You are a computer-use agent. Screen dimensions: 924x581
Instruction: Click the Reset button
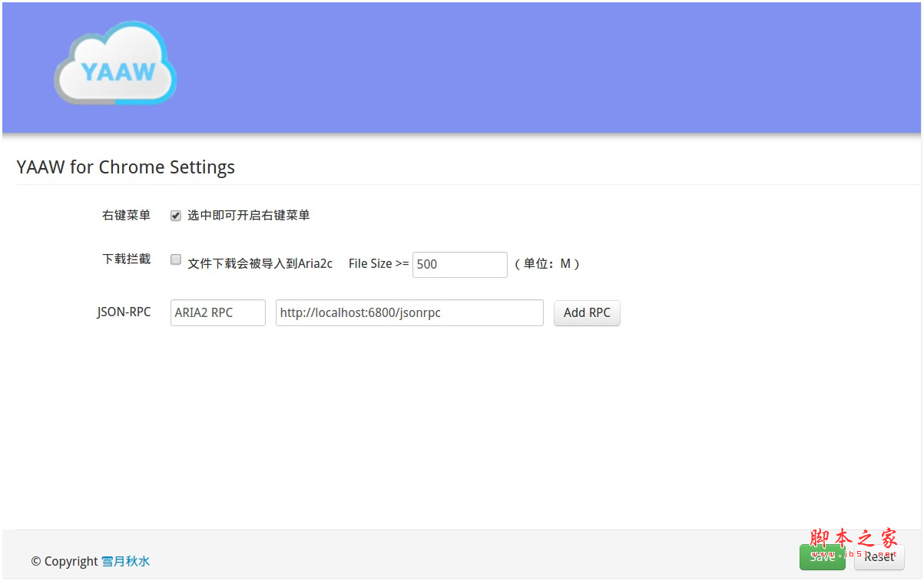pos(879,557)
